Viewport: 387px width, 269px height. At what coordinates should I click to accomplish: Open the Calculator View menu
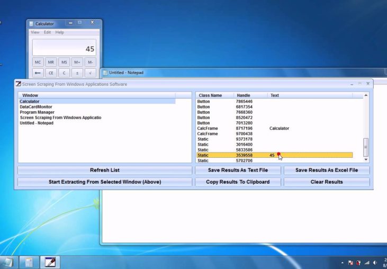(35, 32)
